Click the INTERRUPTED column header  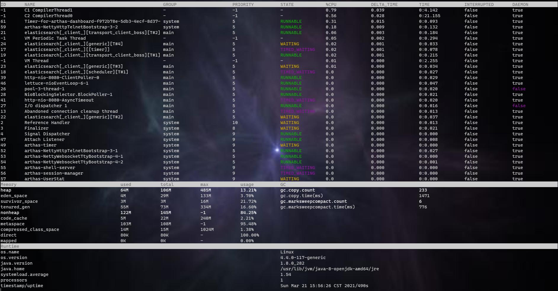(x=479, y=4)
